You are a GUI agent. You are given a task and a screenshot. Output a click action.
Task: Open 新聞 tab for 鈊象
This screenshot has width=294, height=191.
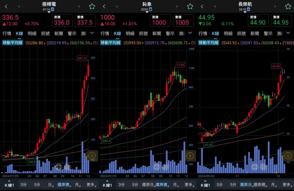(157, 33)
